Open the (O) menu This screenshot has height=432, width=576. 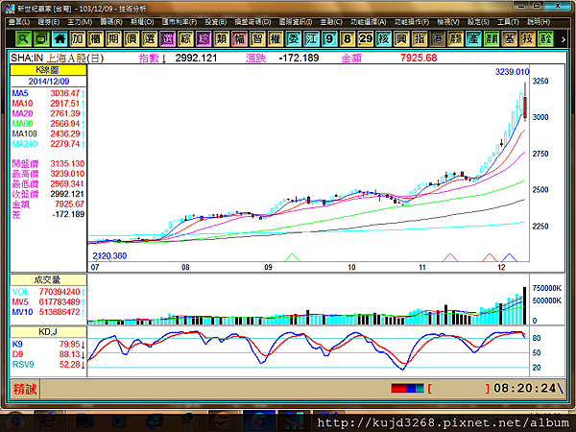coord(142,22)
